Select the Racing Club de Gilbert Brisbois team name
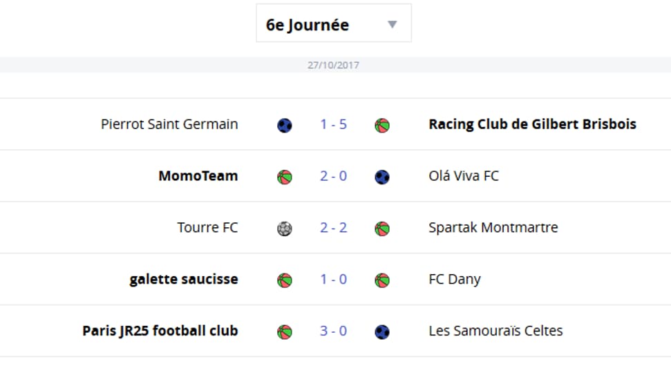Screen dimensions: 671x377 (532, 124)
